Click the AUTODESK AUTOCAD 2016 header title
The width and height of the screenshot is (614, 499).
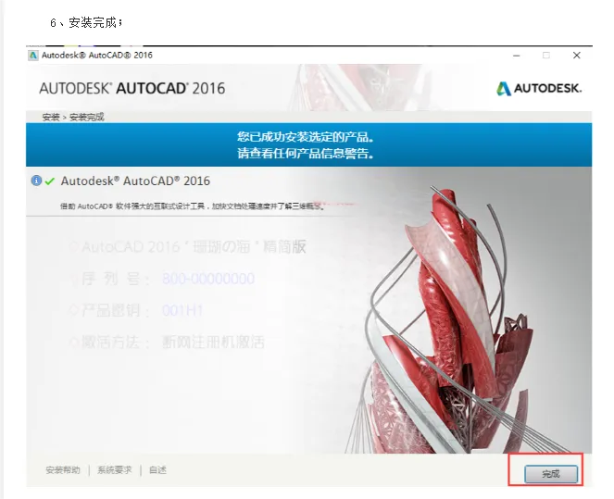coord(132,89)
